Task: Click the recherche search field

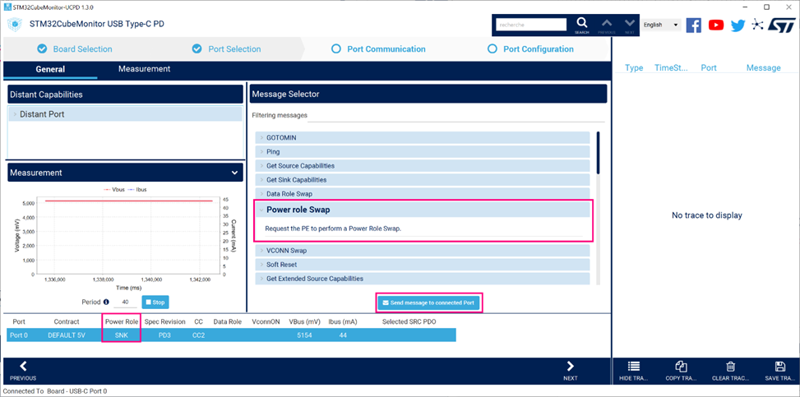Action: pyautogui.click(x=531, y=25)
